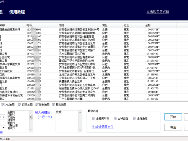Toggle the 360地图 checkbox
The height and width of the screenshot is (141, 188).
3,105
